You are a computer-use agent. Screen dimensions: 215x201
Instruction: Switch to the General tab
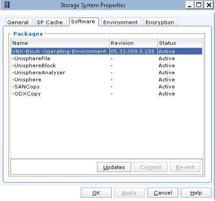tap(19, 22)
